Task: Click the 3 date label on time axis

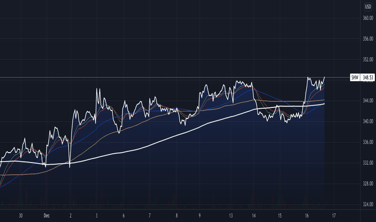Action: click(x=97, y=216)
